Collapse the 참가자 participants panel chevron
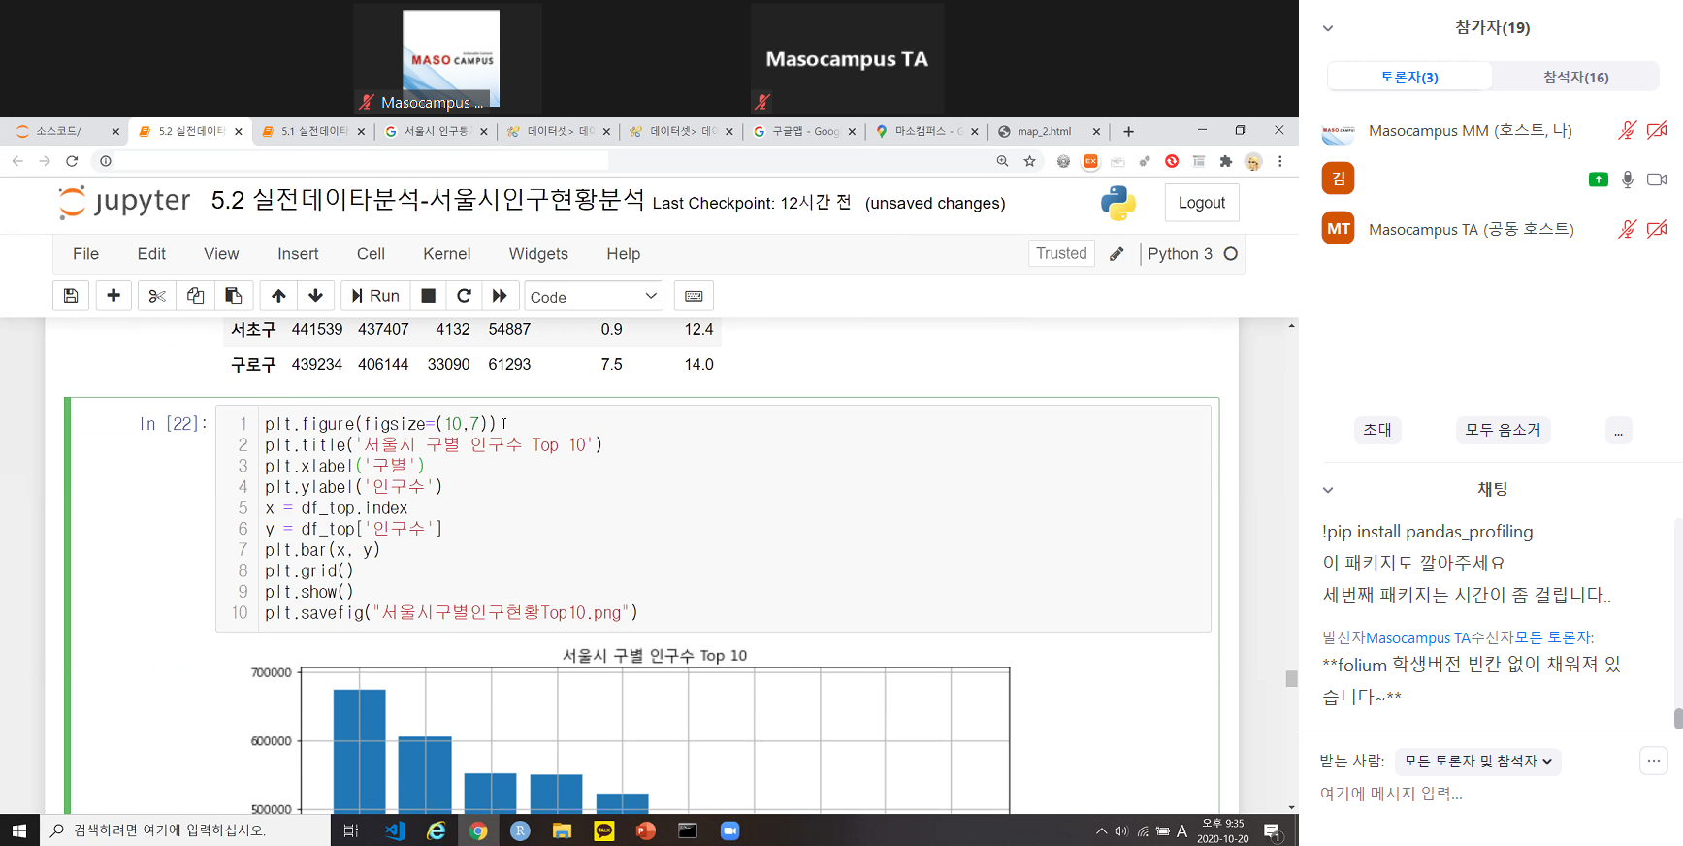This screenshot has width=1683, height=846. [1328, 28]
